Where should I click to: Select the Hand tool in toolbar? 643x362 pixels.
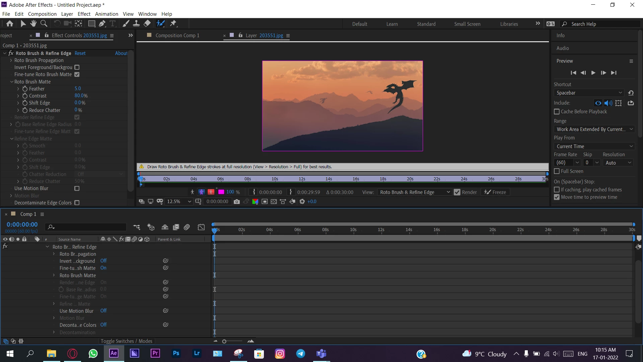[x=33, y=23]
